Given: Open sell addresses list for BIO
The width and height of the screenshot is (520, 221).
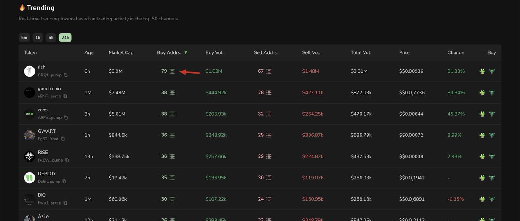Looking at the screenshot, I should click(x=269, y=199).
